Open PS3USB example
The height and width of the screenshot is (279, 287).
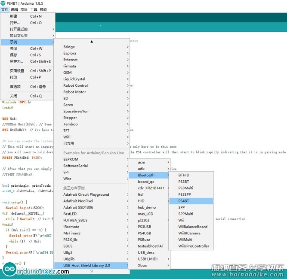pyautogui.click(x=149, y=227)
